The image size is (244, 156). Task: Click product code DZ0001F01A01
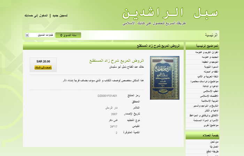[107, 96]
